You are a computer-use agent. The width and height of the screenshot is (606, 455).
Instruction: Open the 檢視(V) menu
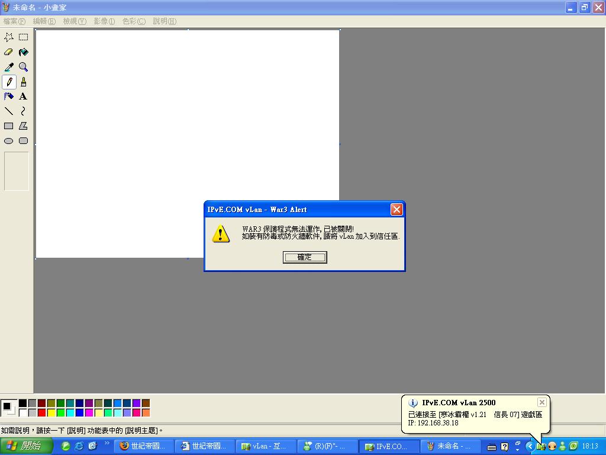(x=75, y=21)
